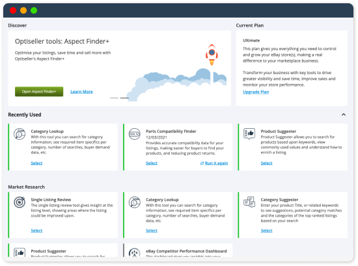
Task: Click the Single Listing Review target icon
Action: 20,202
